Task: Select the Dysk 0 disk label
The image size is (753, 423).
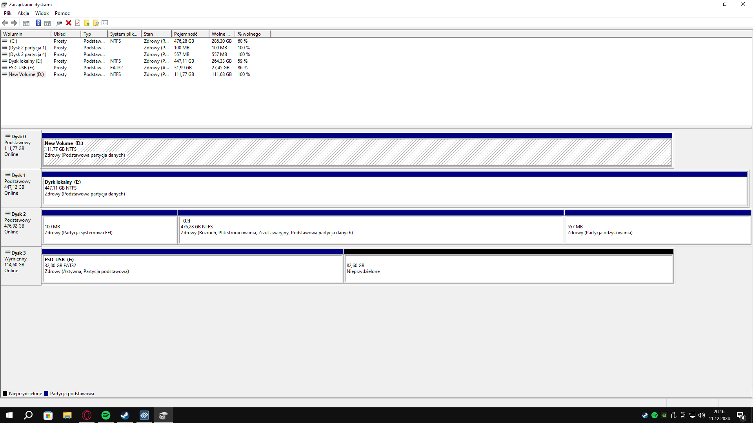Action: coord(21,149)
